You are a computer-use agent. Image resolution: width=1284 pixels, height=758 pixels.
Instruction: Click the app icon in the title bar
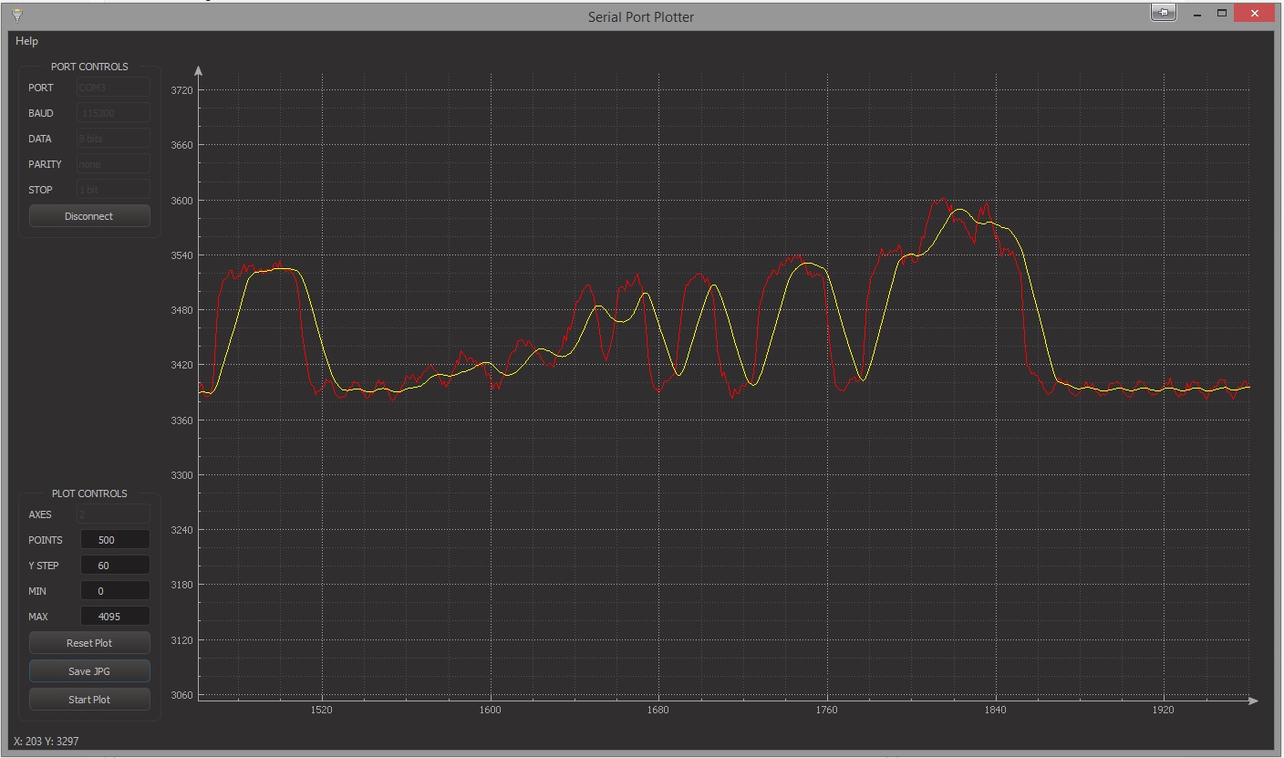click(x=16, y=15)
